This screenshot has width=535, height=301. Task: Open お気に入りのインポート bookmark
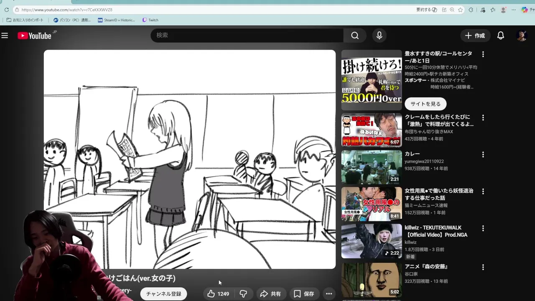[25, 20]
